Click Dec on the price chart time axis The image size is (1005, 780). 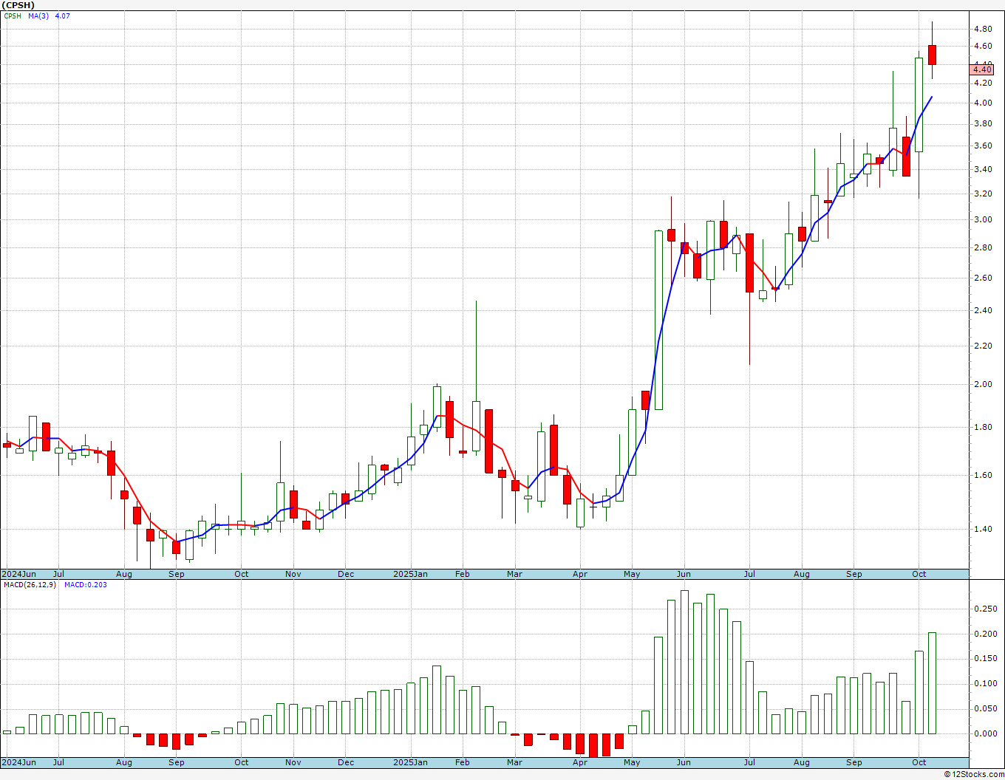click(x=346, y=574)
